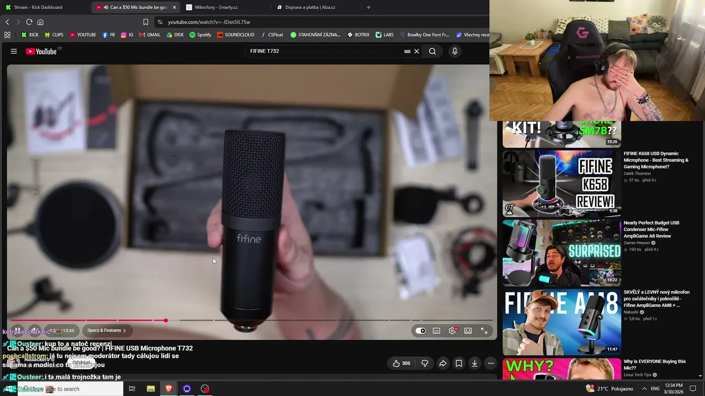Open the IG bookmark
This screenshot has width=705, height=396.
coord(127,35)
